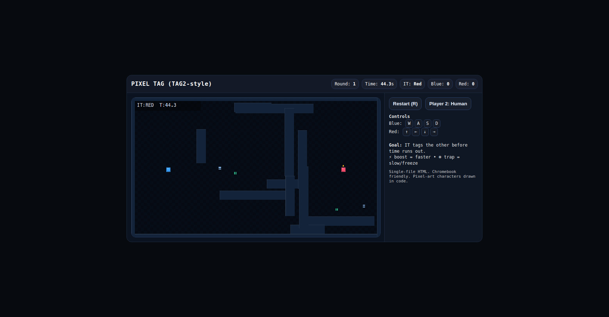Restart the game with Restart (R)

tap(405, 104)
